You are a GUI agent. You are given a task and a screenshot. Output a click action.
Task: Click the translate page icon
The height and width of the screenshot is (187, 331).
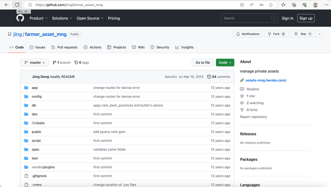coord(261,5)
